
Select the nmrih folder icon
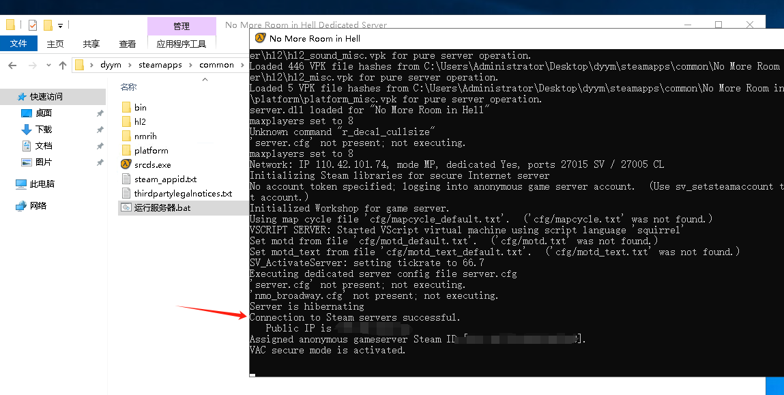coord(126,136)
